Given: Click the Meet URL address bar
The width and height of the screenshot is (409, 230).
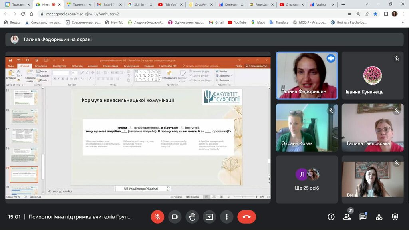Looking at the screenshot, I should tap(160, 14).
